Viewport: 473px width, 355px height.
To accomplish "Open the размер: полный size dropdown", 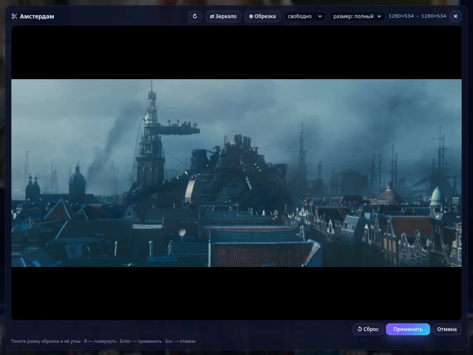I will click(x=357, y=16).
